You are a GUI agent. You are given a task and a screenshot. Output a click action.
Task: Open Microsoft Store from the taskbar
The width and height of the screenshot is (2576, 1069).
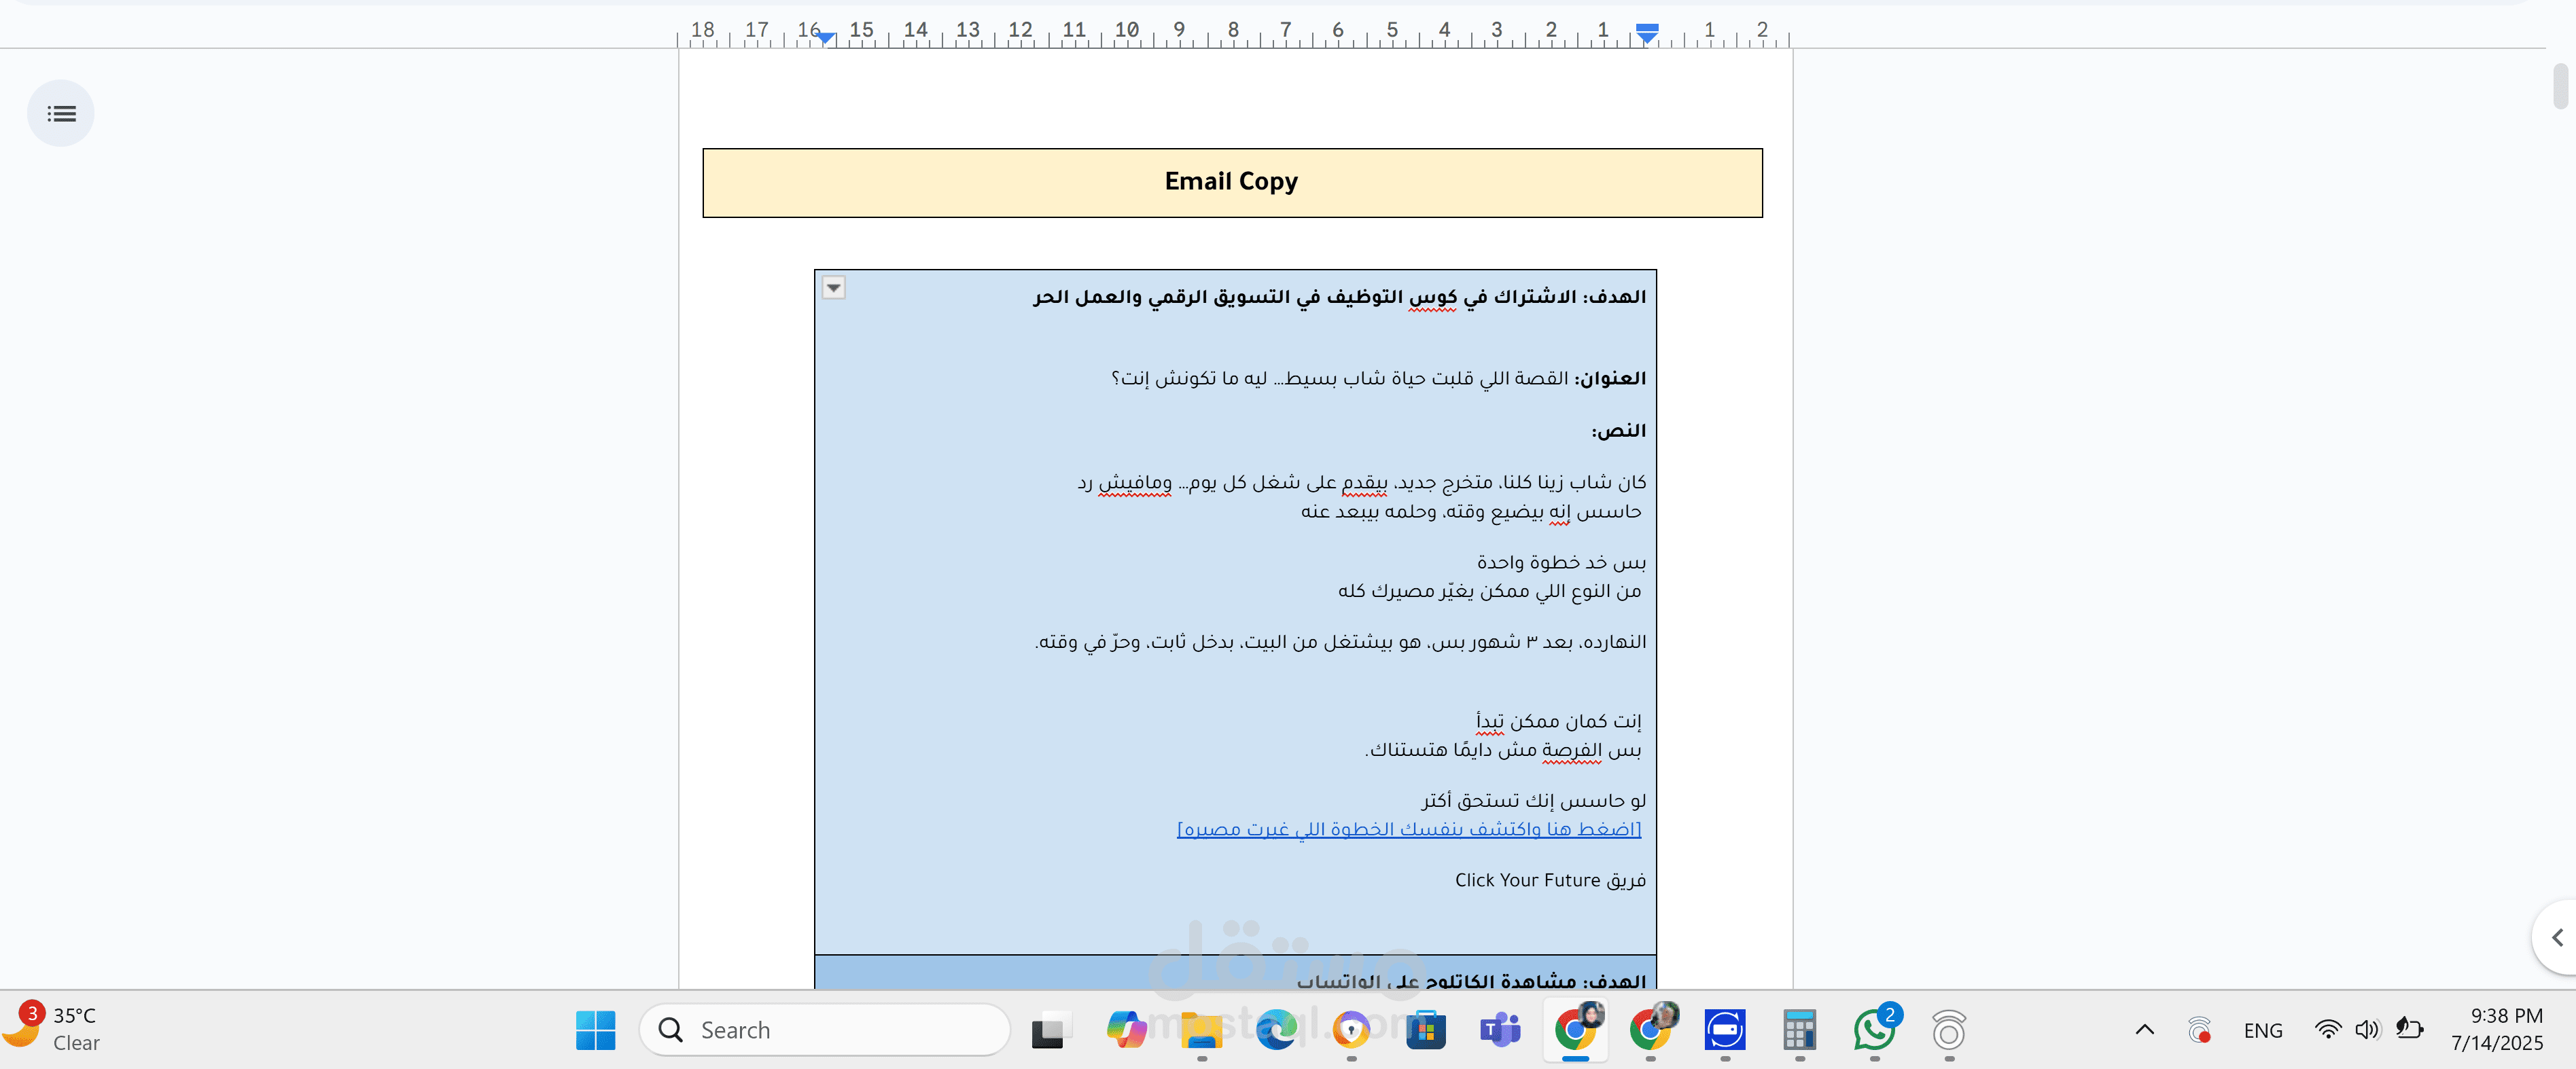click(x=1426, y=1030)
